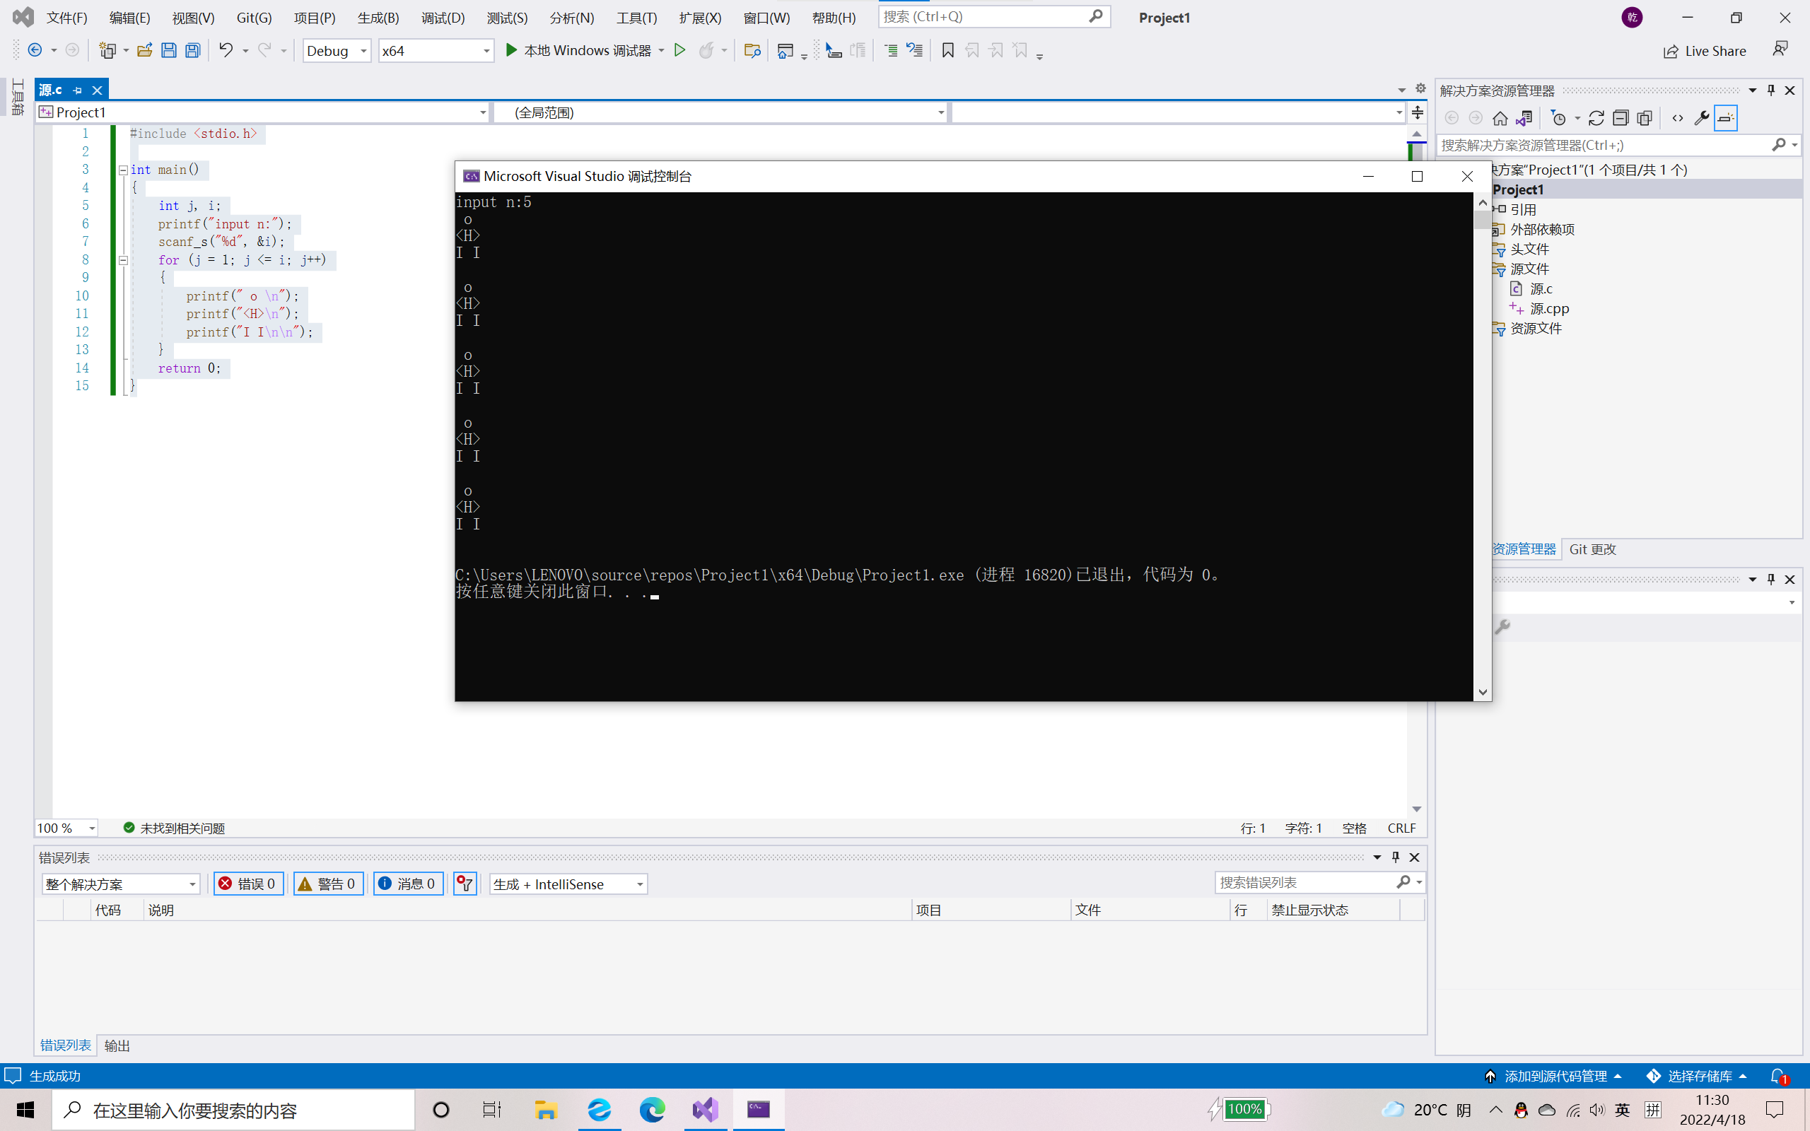The height and width of the screenshot is (1131, 1810).
Task: Click Solution Explorer home icon
Action: [1500, 118]
